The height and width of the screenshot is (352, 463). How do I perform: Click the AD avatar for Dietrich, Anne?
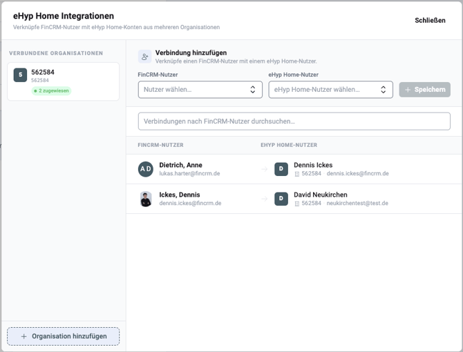pos(146,169)
